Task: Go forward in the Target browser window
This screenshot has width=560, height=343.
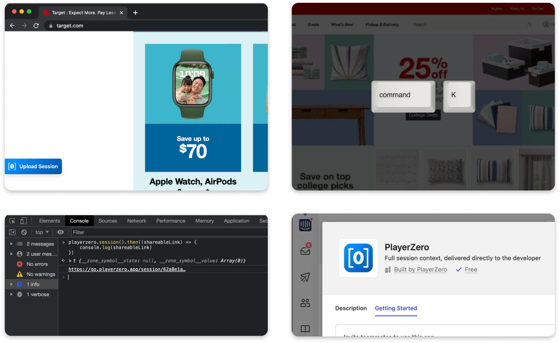Action: (x=24, y=26)
